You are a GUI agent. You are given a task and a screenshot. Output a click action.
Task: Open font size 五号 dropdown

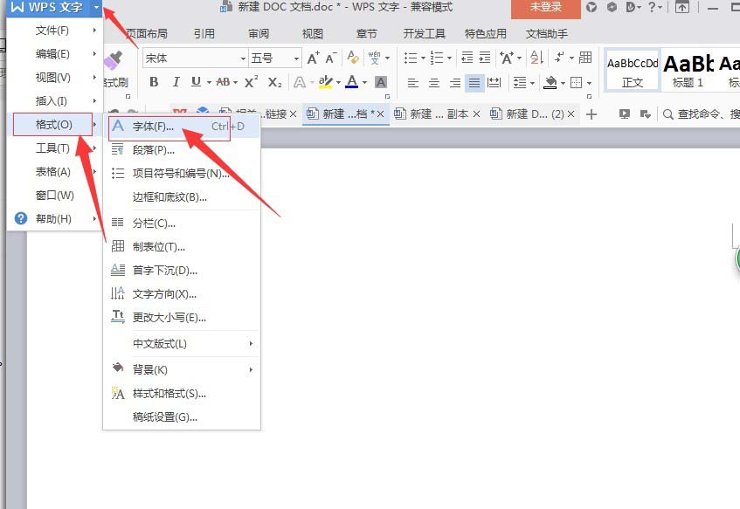pyautogui.click(x=296, y=58)
